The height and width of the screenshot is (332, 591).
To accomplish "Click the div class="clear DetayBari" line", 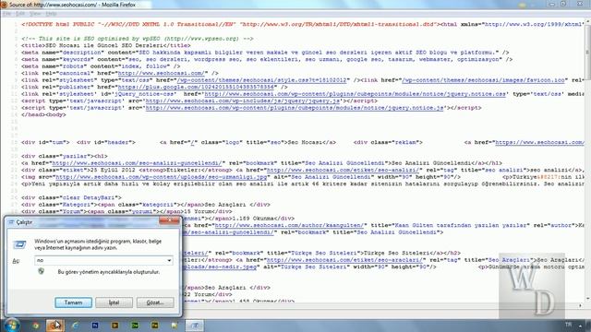I will click(71, 197).
